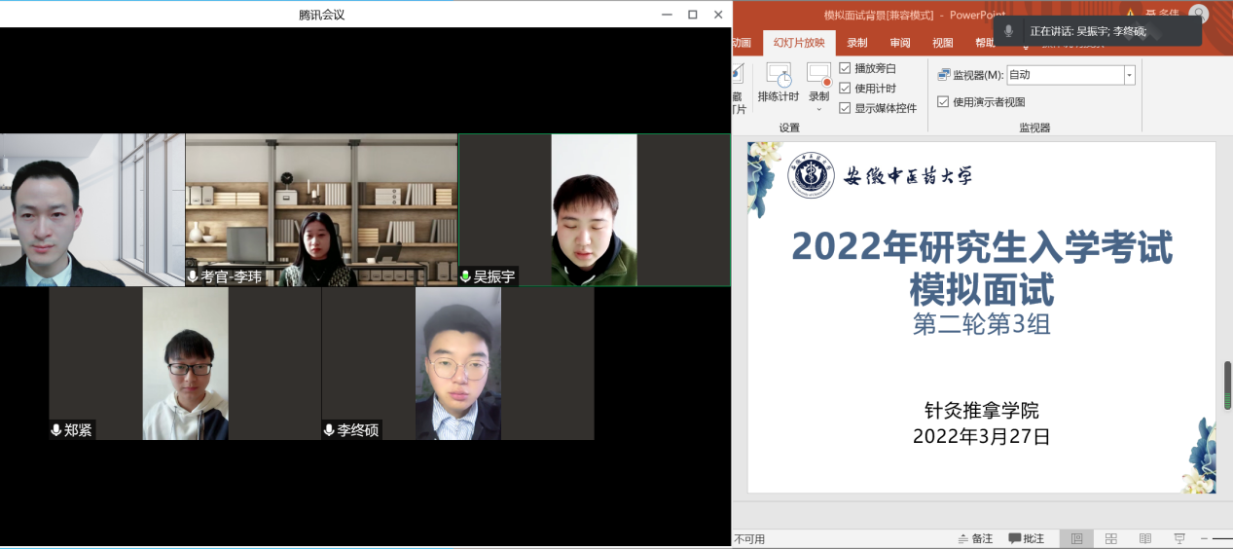Screen dimensions: 1233x549
Task: Disable the 显示媒体控件 checkbox
Action: click(x=845, y=108)
